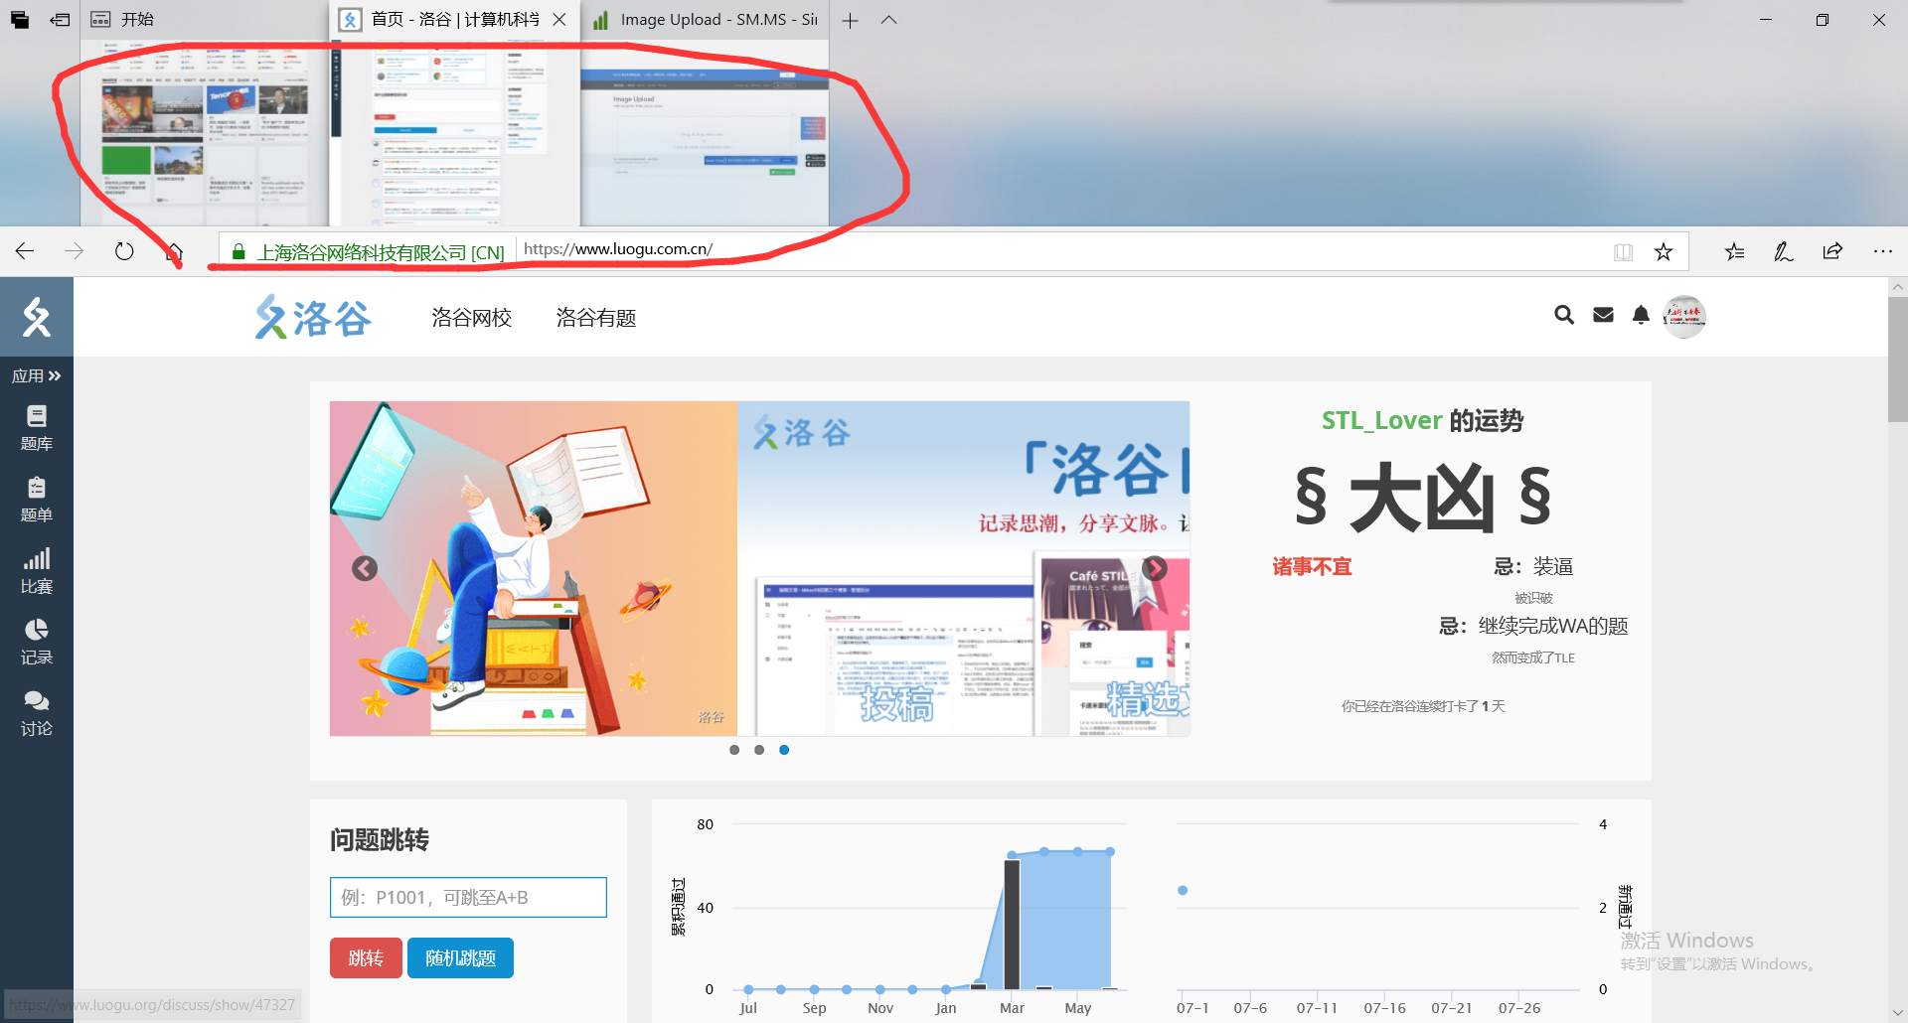Click the 忌: 继续完成WA的题 entry
Screen dimensions: 1908x1023
[x=1533, y=626]
